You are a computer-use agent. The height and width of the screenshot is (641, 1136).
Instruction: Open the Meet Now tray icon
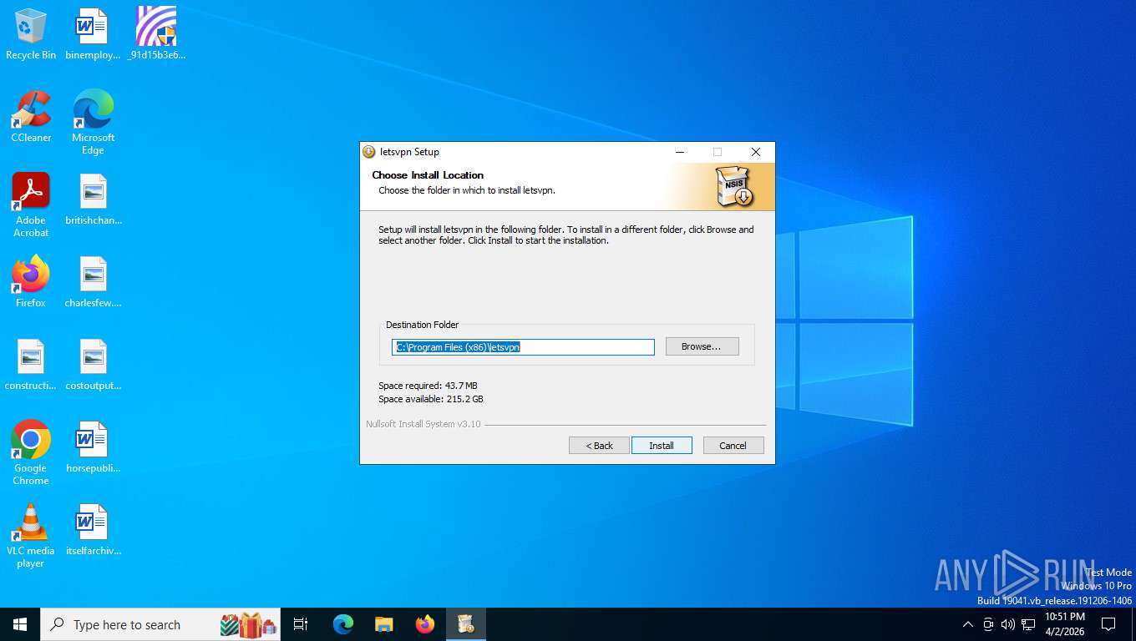tap(988, 624)
